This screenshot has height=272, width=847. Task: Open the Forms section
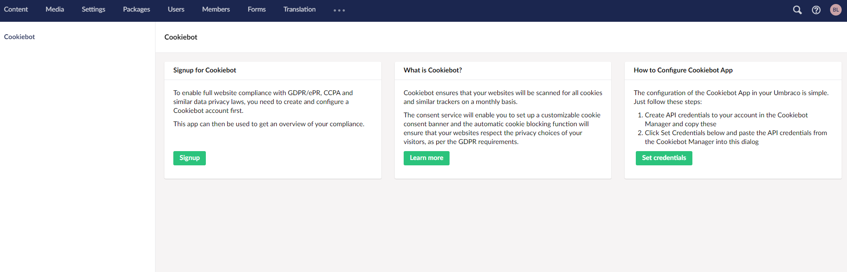257,9
